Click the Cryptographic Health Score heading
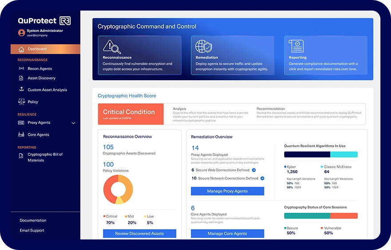391x250 pixels. pos(126,96)
